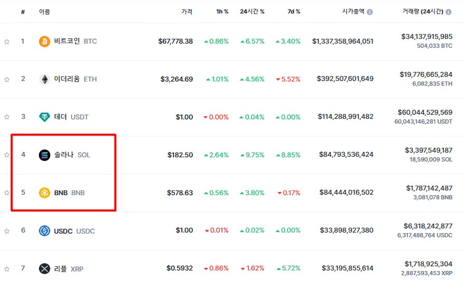Click XRP price $0.5932
The height and width of the screenshot is (285, 465).
coord(180,268)
